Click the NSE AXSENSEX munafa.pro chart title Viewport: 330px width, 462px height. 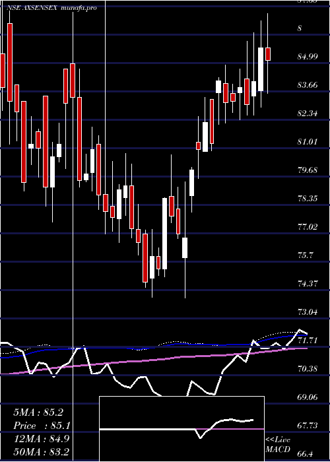[52, 8]
